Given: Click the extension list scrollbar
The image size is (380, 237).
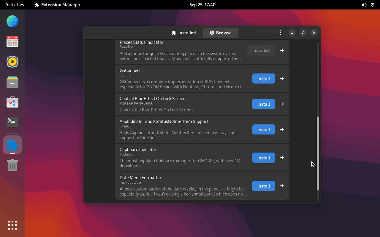Looking at the screenshot, I should [x=318, y=153].
